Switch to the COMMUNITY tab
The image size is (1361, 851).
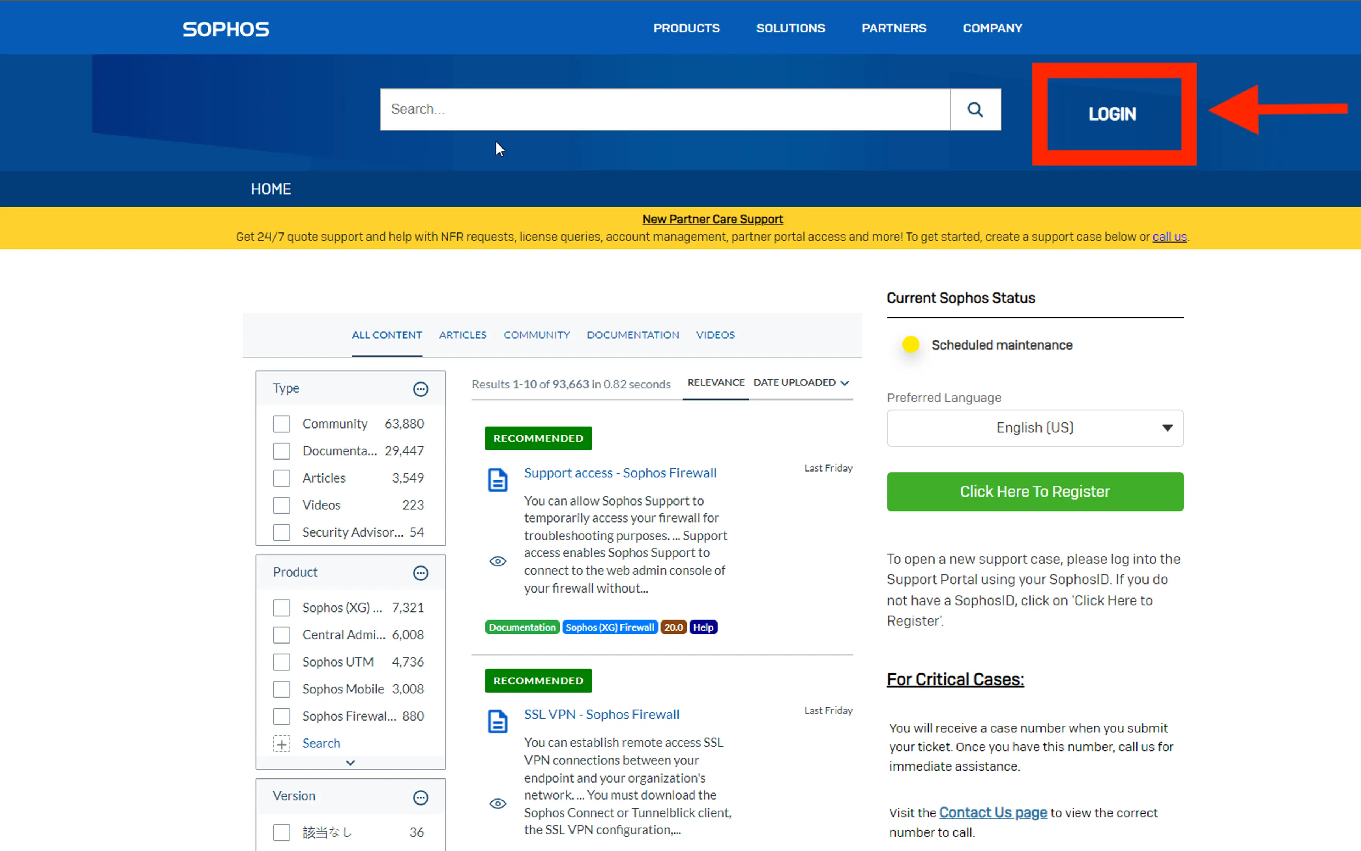pyautogui.click(x=536, y=335)
